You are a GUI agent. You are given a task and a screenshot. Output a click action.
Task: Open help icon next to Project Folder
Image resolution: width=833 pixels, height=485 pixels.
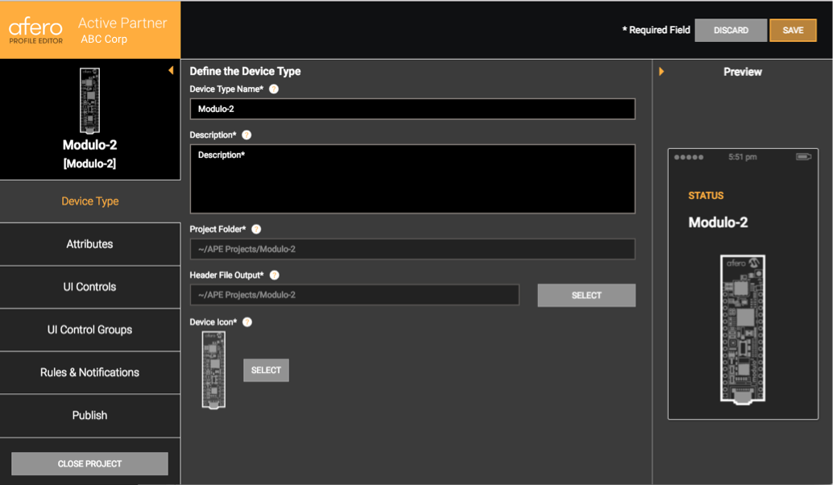[256, 229]
